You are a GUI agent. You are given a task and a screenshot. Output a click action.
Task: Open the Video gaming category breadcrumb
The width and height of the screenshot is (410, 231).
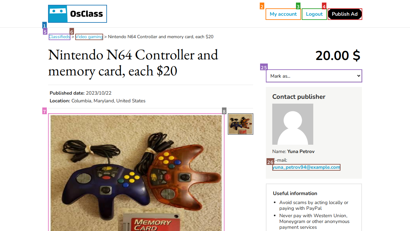tap(89, 37)
